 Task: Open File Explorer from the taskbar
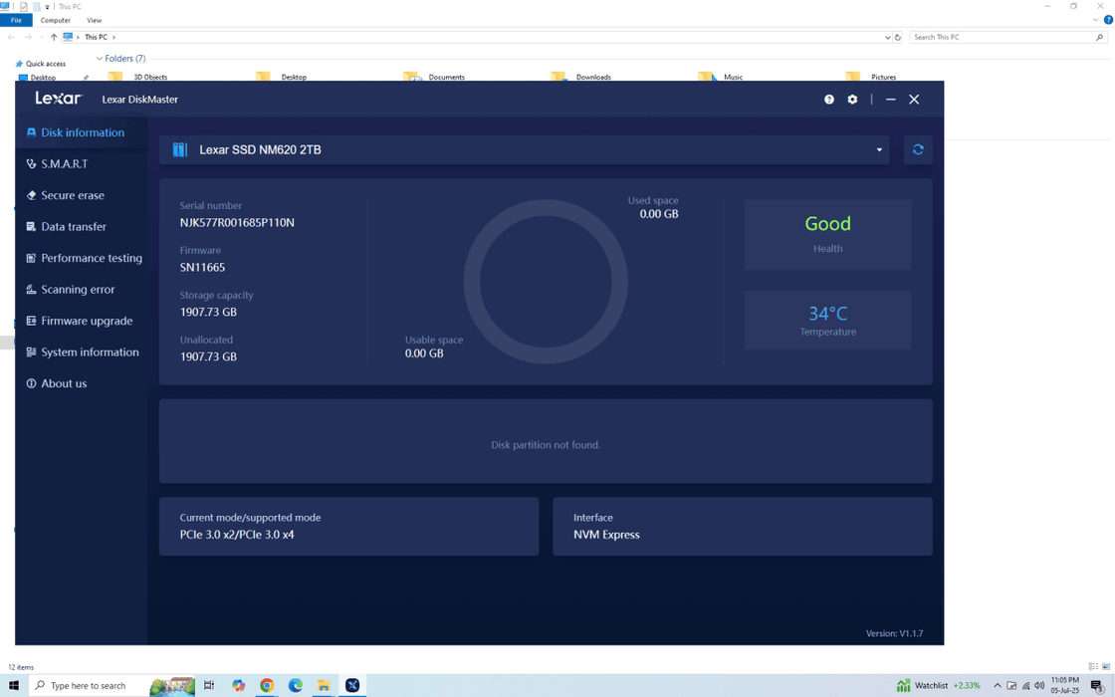pos(324,685)
